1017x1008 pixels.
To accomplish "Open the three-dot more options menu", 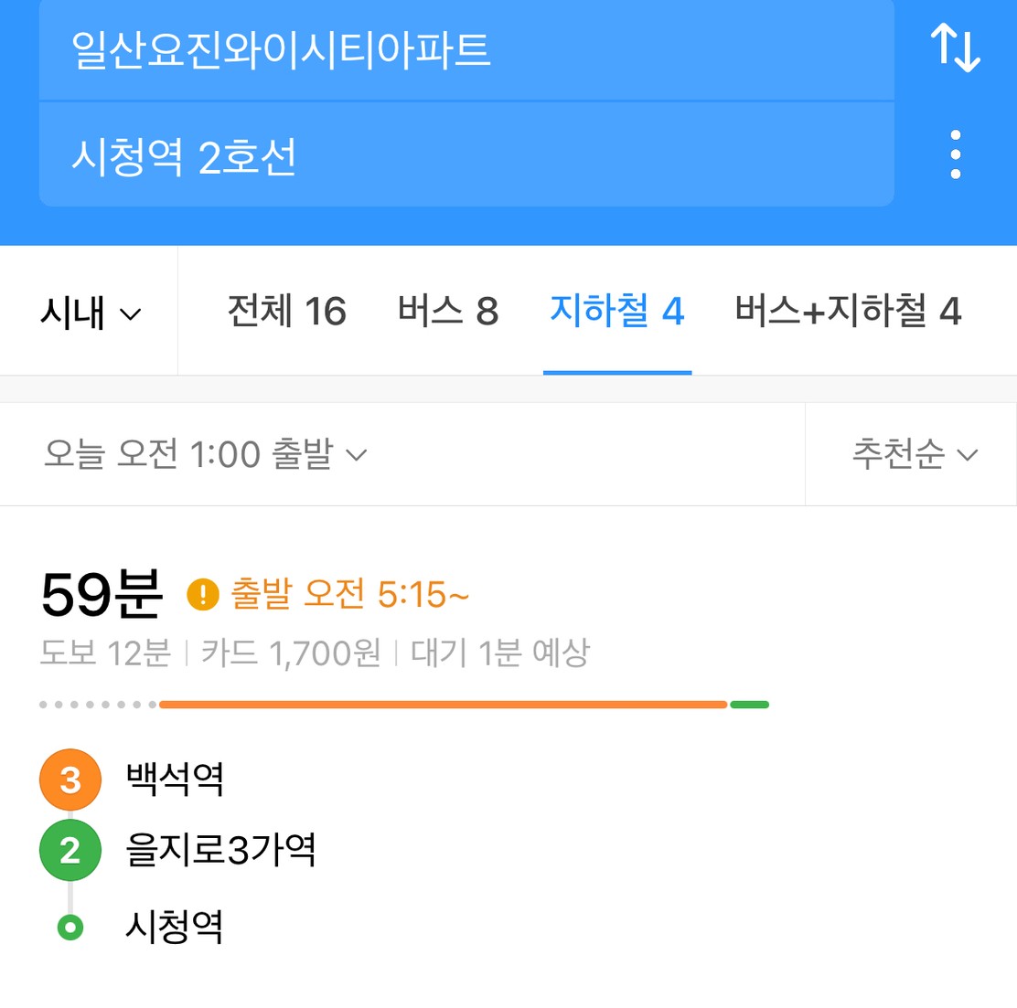I will click(x=956, y=154).
